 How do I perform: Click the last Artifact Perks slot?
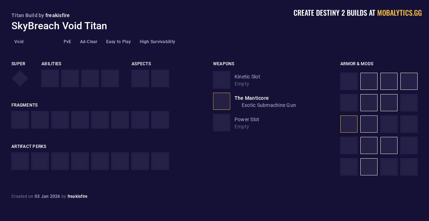pyautogui.click(x=160, y=161)
